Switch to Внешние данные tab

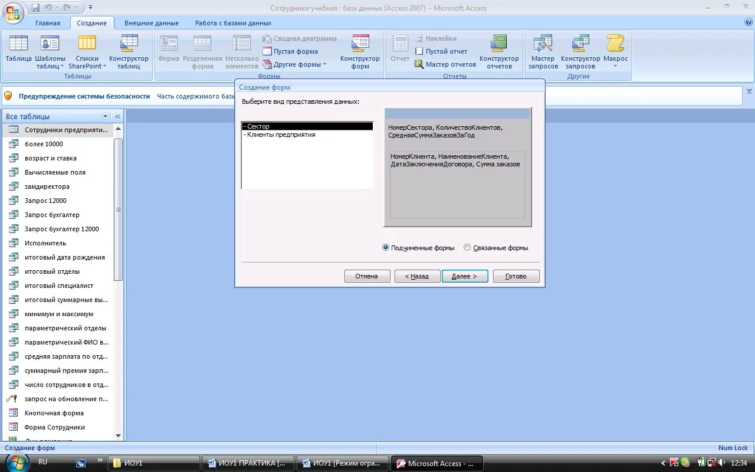[x=152, y=23]
